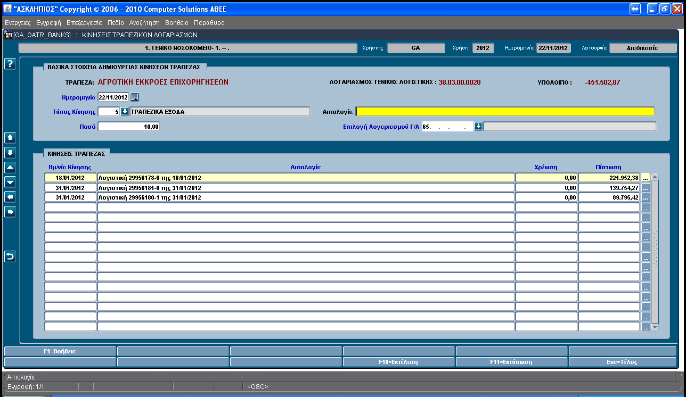Click the ΤΡΑΠΕΖΙΚΑ ΕΞΟΔΑ description field
Image resolution: width=686 pixels, height=397 pixels.
(219, 111)
